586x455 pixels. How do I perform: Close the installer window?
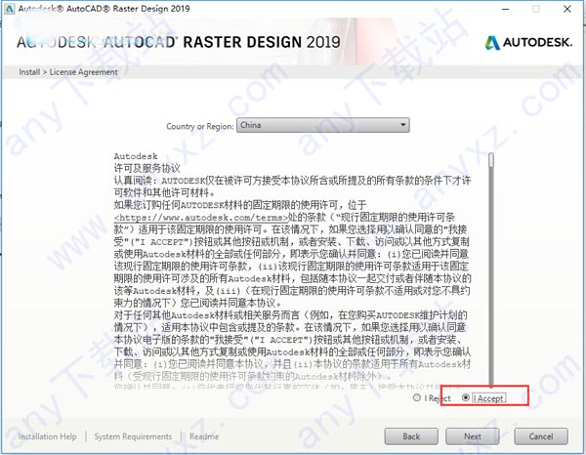[566, 9]
